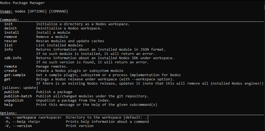Image resolution: width=265 pixels, height=131 pixels.
Task: Click the 'help' command at list bottom
Action: tap(9, 105)
